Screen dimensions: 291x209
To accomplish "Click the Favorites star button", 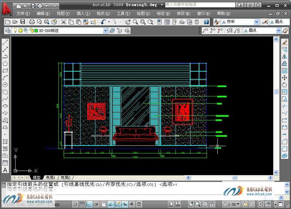I will tap(258, 5).
